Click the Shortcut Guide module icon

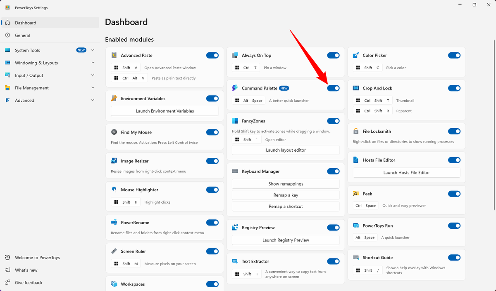point(356,258)
